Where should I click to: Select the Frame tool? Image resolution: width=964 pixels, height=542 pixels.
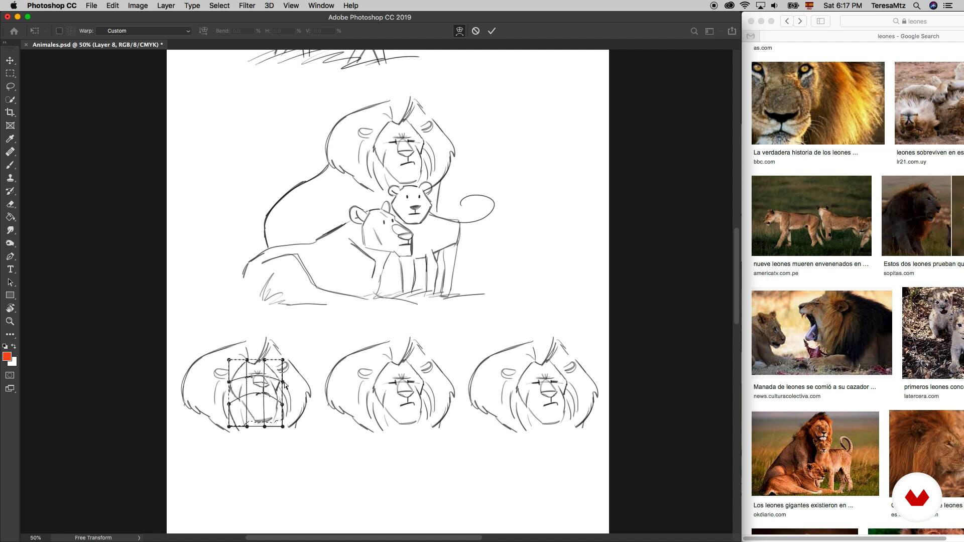[x=10, y=125]
